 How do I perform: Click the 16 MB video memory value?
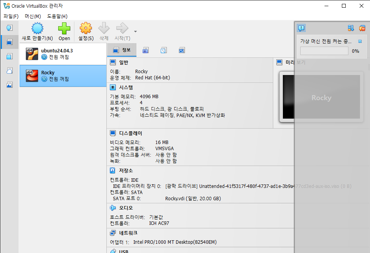point(162,142)
